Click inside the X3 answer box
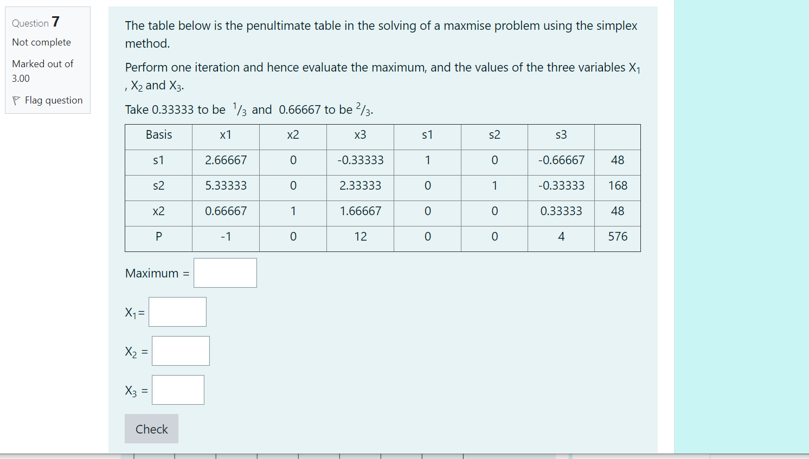 [x=178, y=390]
